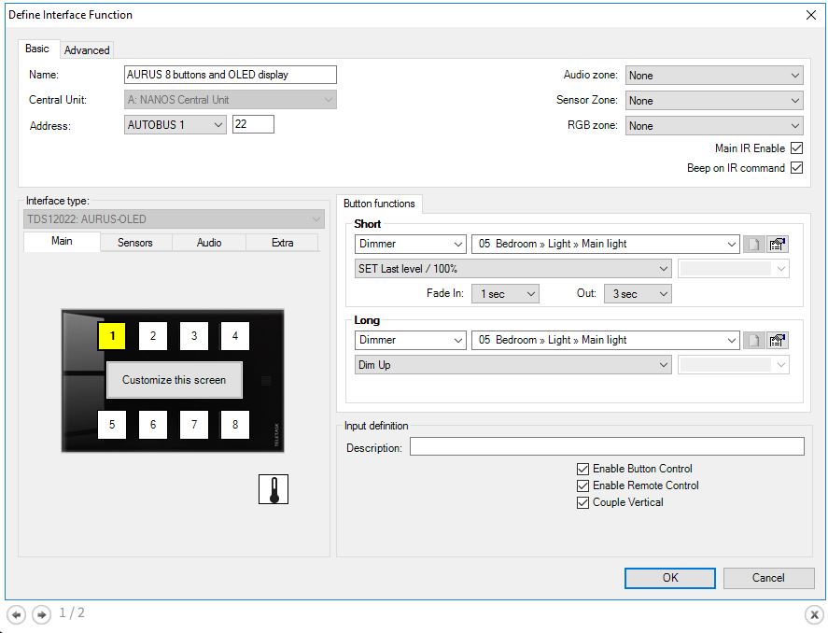Click new-document icon in Long function row

(754, 341)
